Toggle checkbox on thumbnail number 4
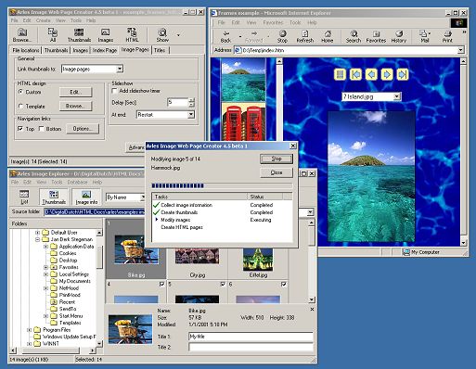This screenshot has height=369, width=476. click(161, 284)
